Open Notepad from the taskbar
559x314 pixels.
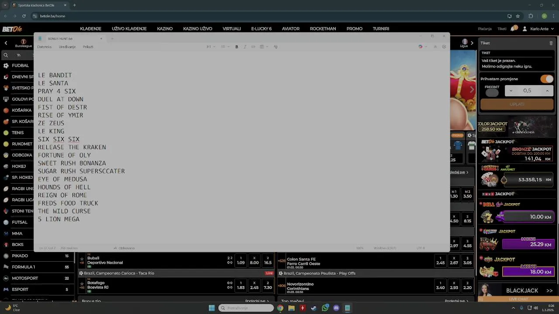point(347,308)
